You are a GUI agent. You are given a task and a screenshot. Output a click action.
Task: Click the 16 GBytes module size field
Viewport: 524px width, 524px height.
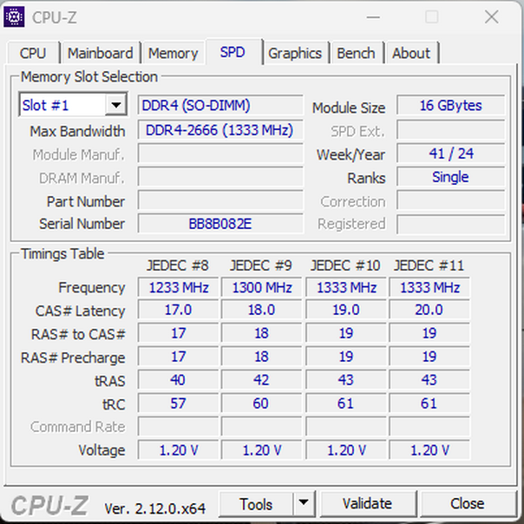[x=450, y=105]
